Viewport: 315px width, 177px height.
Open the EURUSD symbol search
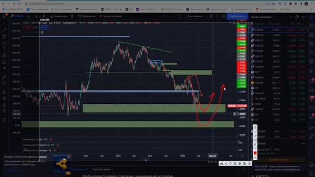pos(17,16)
